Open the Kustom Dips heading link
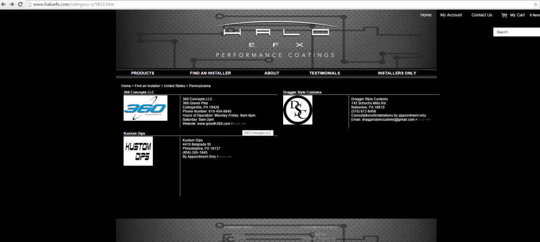The height and width of the screenshot is (242, 540). click(134, 133)
